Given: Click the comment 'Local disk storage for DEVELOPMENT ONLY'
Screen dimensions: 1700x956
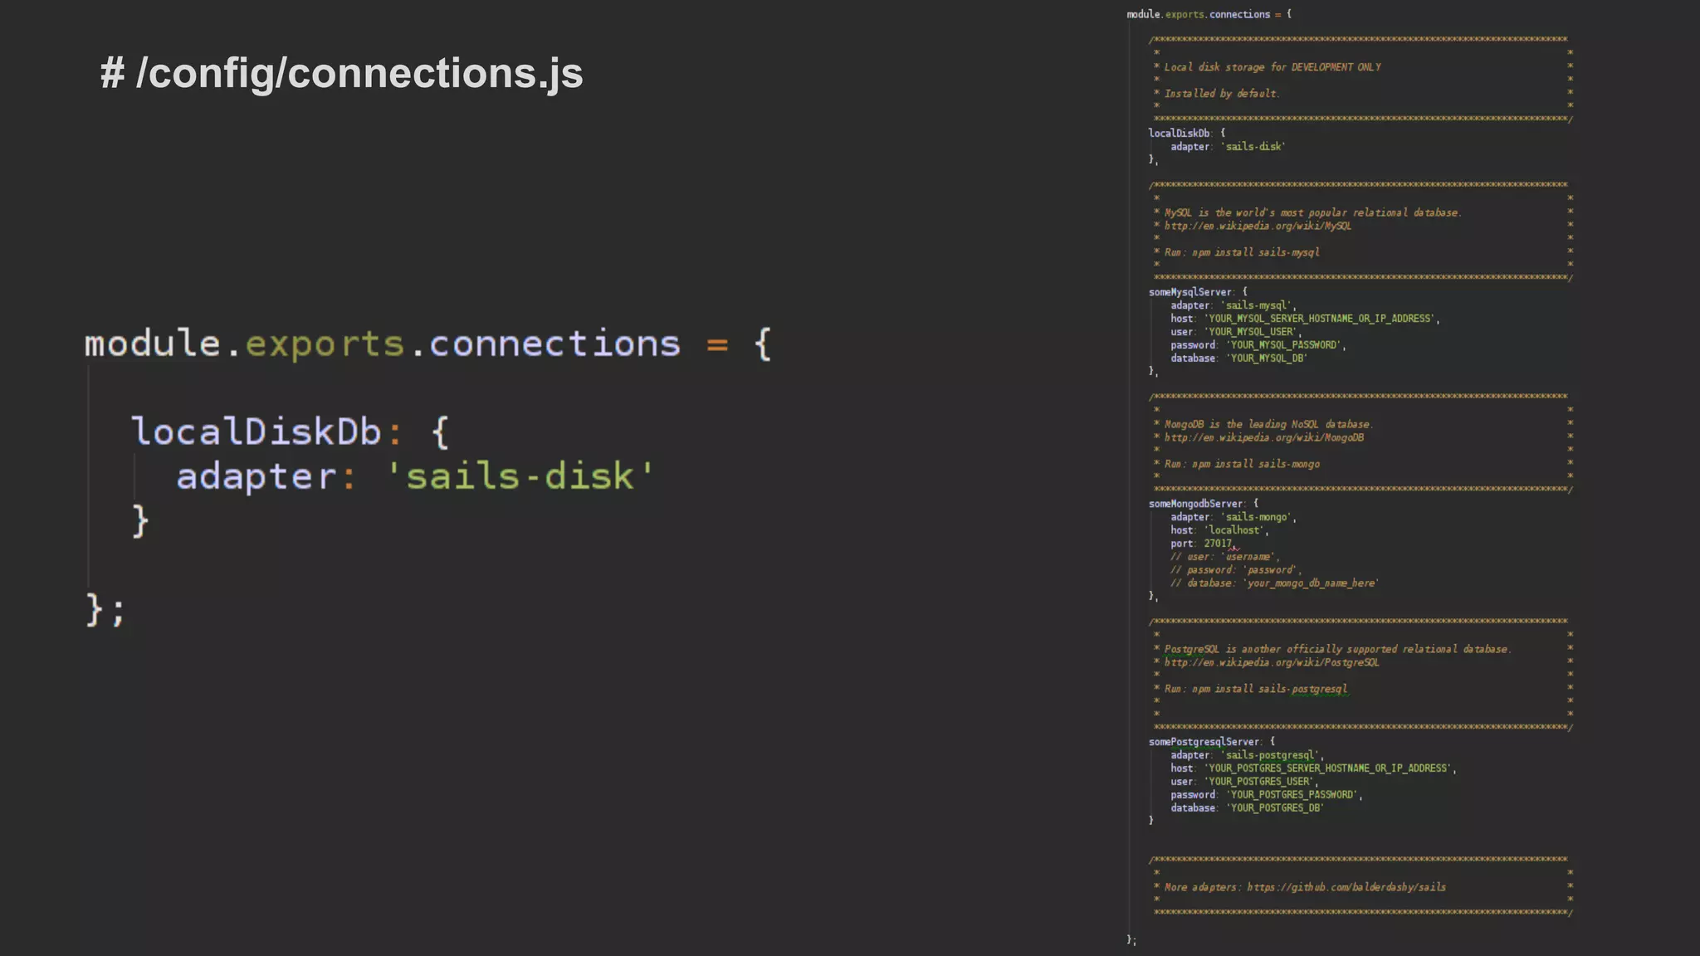Looking at the screenshot, I should [x=1273, y=67].
